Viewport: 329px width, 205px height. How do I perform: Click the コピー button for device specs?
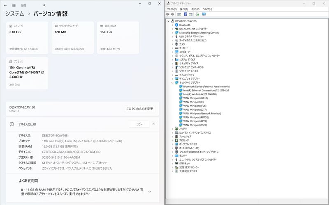pos(139,124)
